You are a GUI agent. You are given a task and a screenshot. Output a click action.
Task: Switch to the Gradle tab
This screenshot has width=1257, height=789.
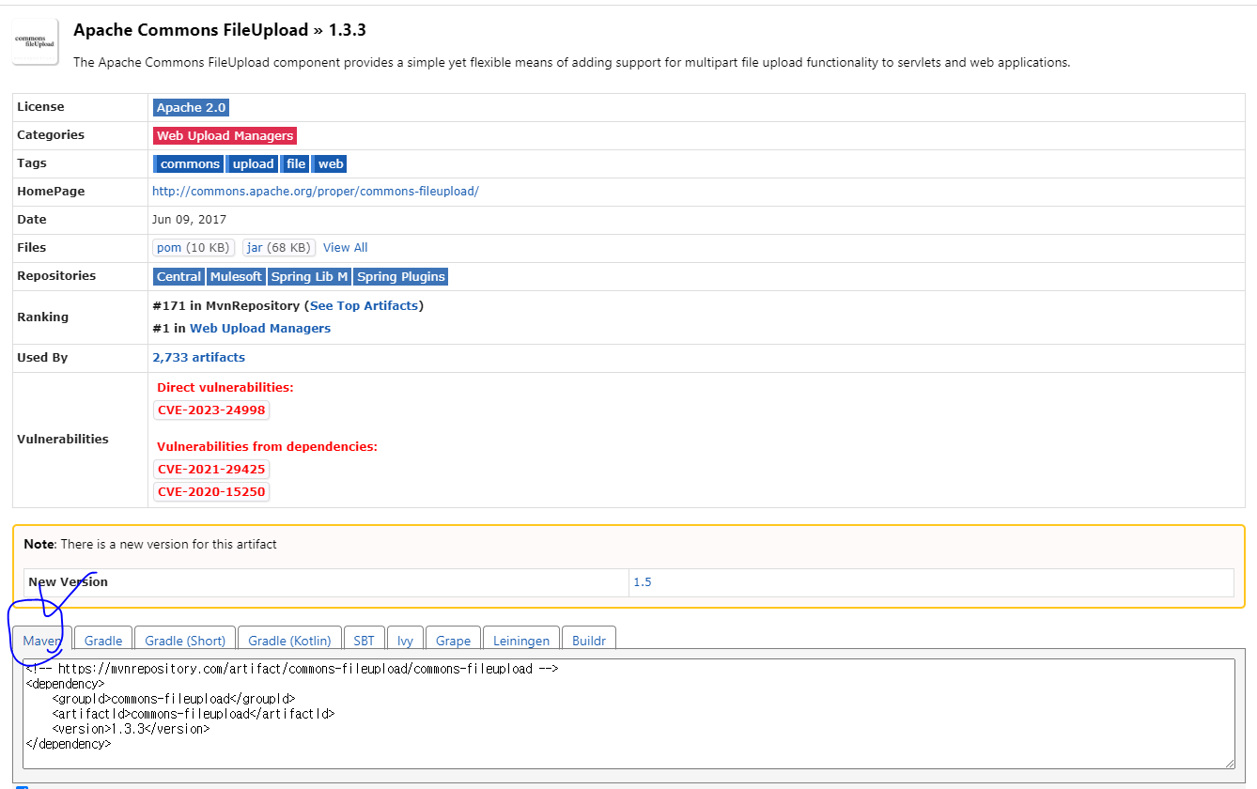pos(103,641)
